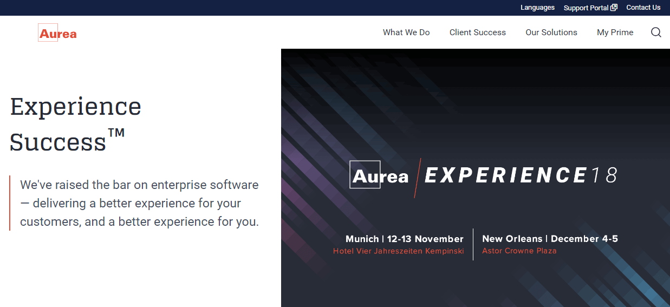Image resolution: width=670 pixels, height=307 pixels.
Task: Click Hotel Vier Jahreszeiten Kempinski venue text
Action: pos(398,251)
